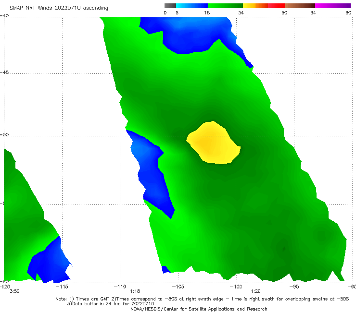Click the brown segment of the color bar
Screen dimensions: 356x312
[x=300, y=6]
